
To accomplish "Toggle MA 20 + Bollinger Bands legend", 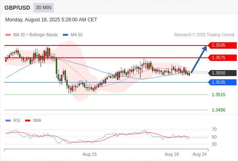I will point(31,35).
